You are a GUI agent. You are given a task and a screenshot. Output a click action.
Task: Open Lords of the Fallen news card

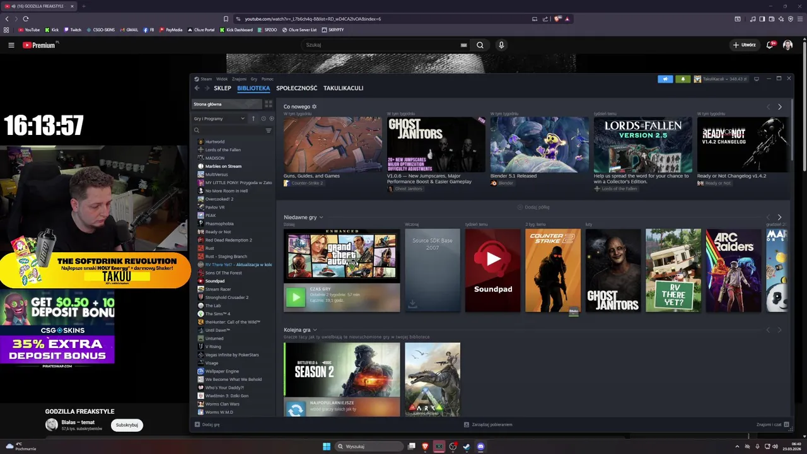point(643,154)
